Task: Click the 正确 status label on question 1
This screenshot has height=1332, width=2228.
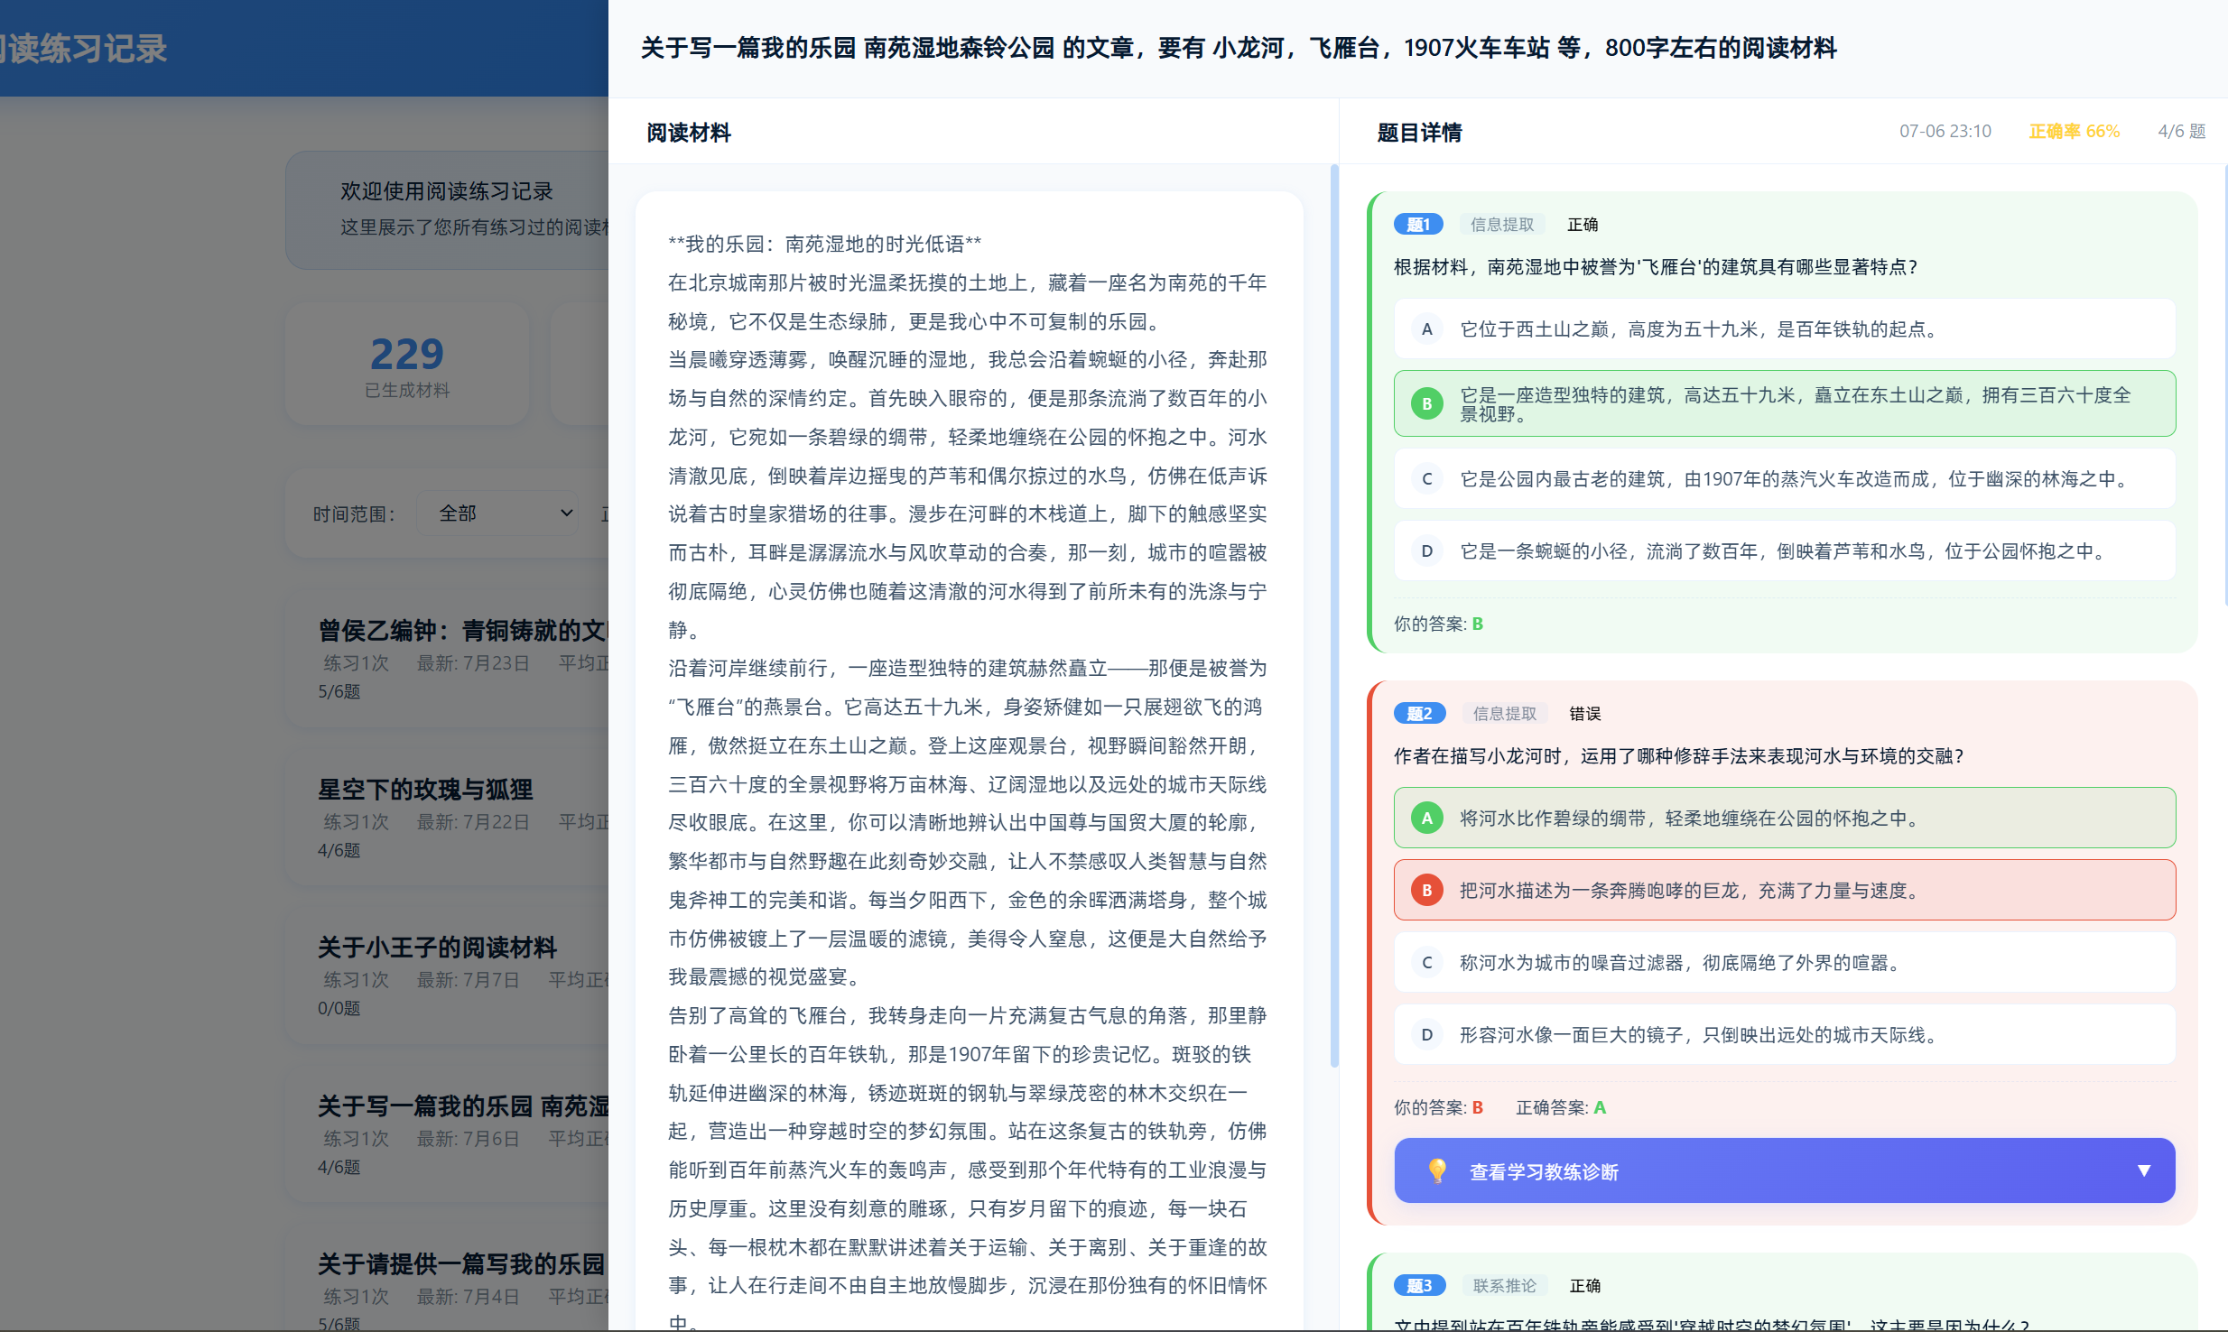Action: [1583, 225]
